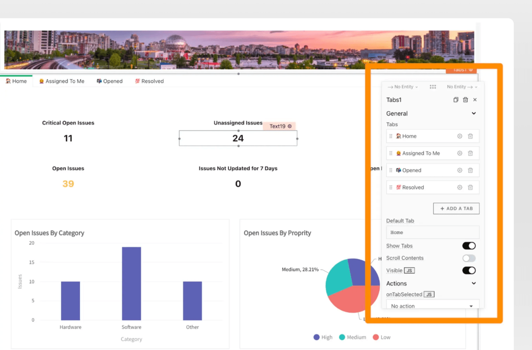Click the Add a Tab button

point(456,209)
